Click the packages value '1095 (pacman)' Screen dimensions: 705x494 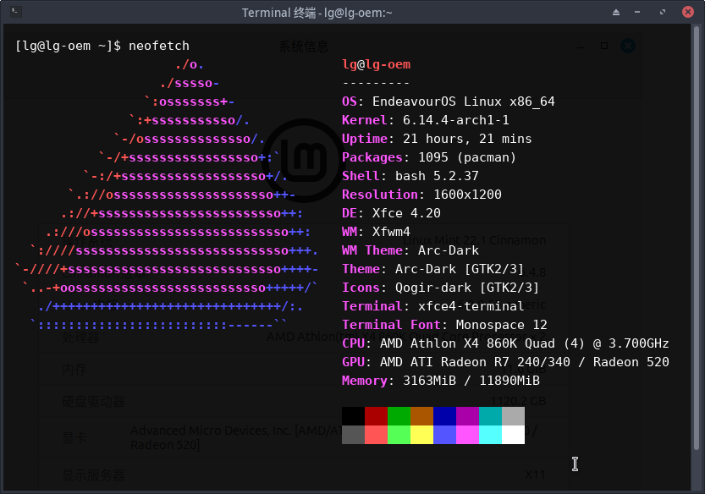tap(467, 157)
